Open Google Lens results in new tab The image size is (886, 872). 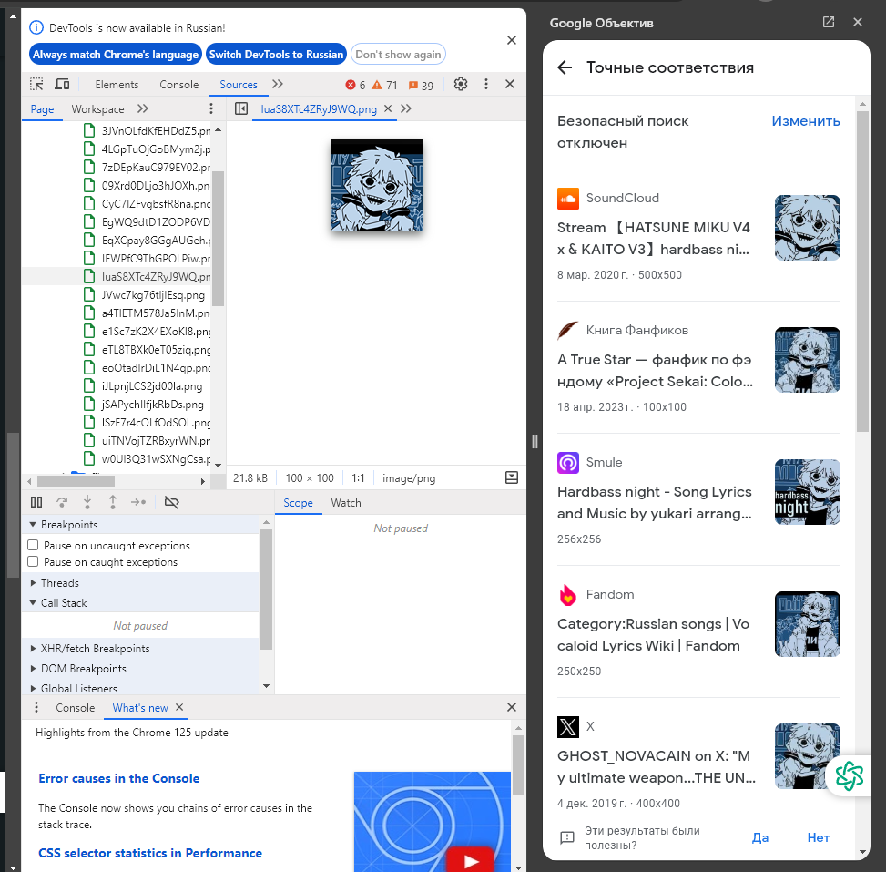(x=829, y=22)
